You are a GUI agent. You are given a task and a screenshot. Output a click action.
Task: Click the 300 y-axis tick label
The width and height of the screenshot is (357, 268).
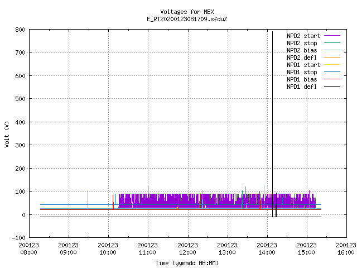coord(20,145)
